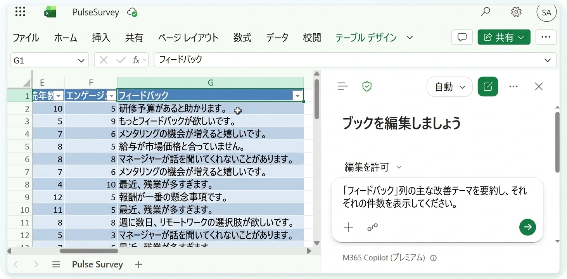Open the settings gear
The height and width of the screenshot is (279, 567).
[x=516, y=12]
